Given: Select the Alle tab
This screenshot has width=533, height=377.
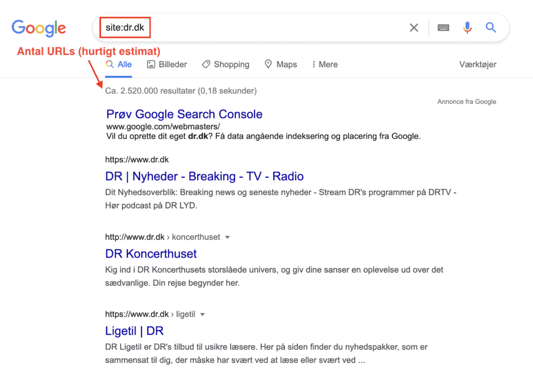Looking at the screenshot, I should pos(119,64).
